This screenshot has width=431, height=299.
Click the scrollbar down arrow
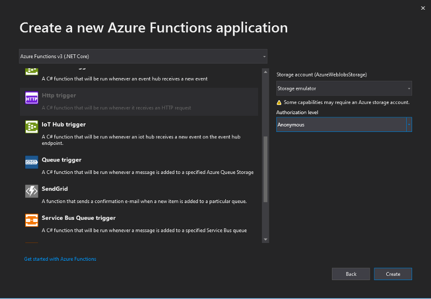(265, 239)
